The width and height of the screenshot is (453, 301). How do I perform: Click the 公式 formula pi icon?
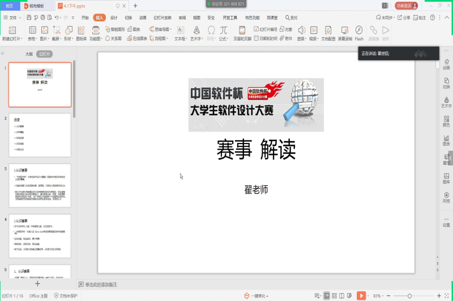tap(223, 30)
